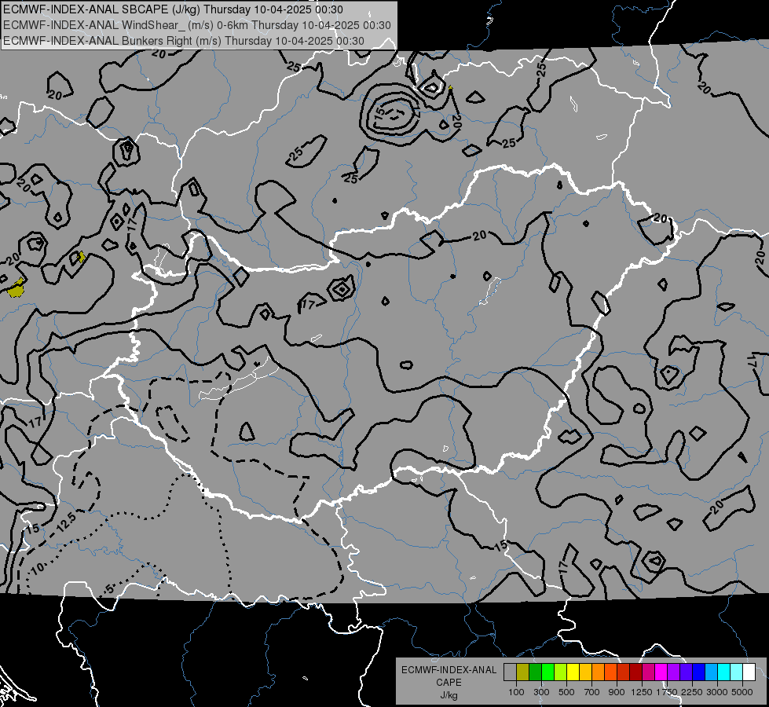
Task: Click the bright green swatch at 300
Action: tap(547, 672)
